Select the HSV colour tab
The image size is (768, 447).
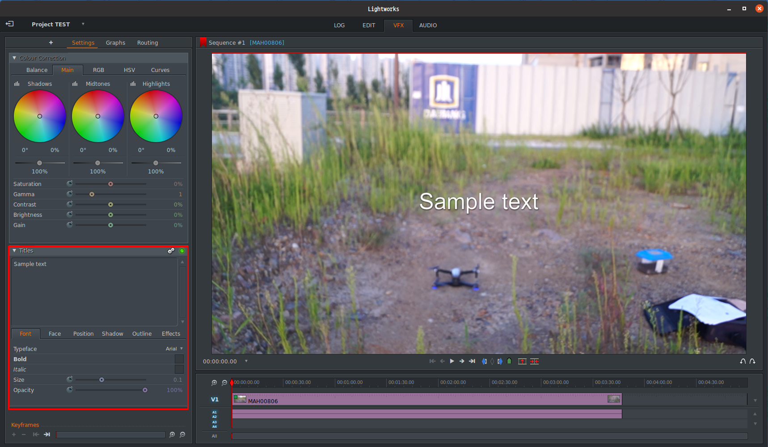click(129, 70)
